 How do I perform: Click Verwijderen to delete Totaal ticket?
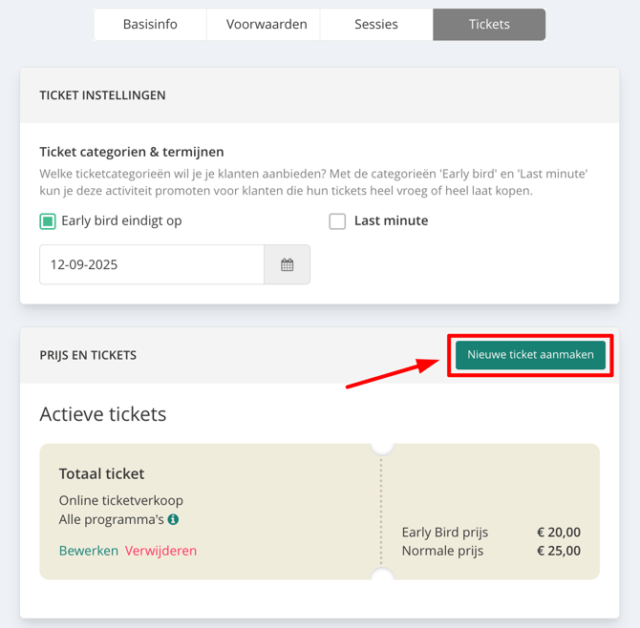coord(160,551)
